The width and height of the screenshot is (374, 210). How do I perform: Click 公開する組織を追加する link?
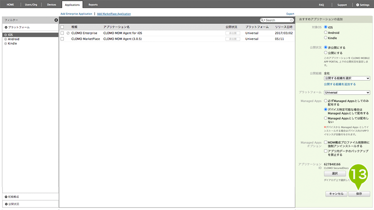(x=340, y=84)
